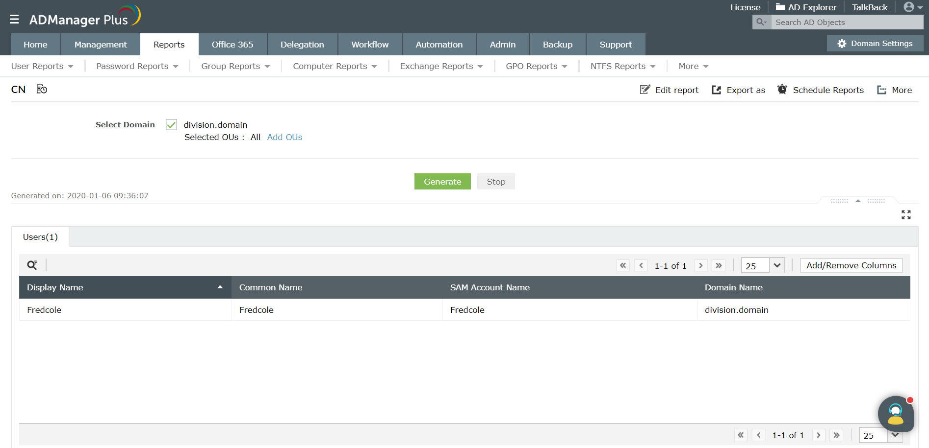Open the Delegation tab
Screen dimensions: 929x448
pos(302,44)
